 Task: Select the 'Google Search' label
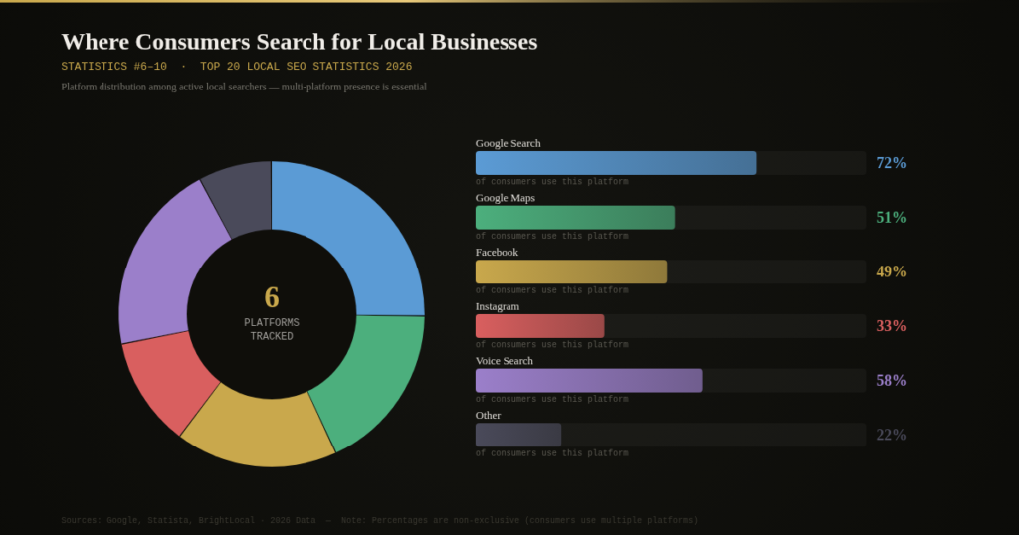[508, 143]
